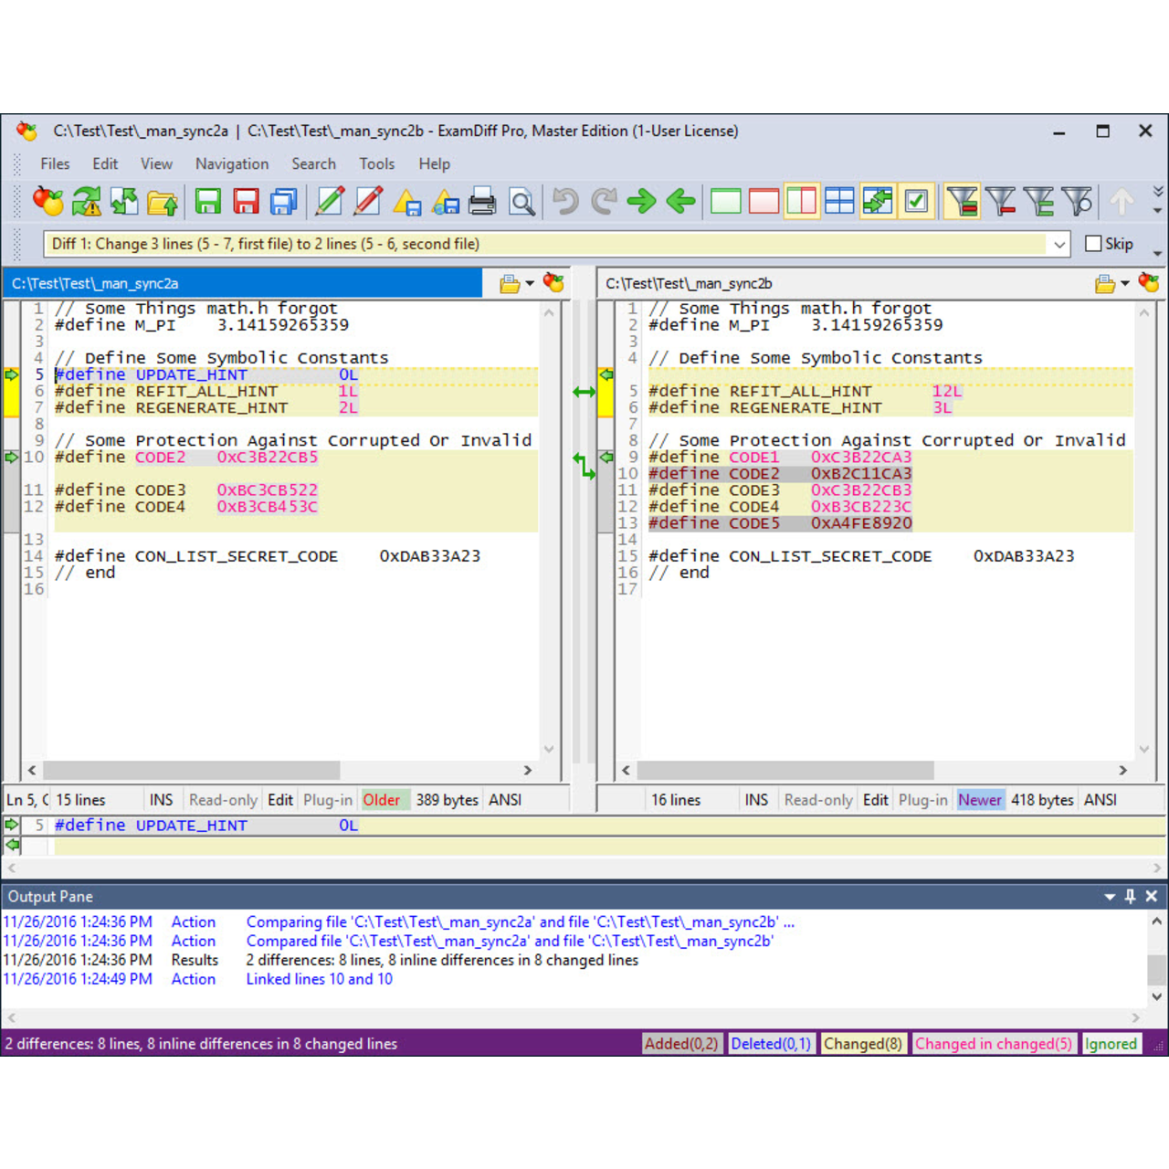Toggle the synchronized scrolling arrows button
The image size is (1169, 1169).
point(878,201)
